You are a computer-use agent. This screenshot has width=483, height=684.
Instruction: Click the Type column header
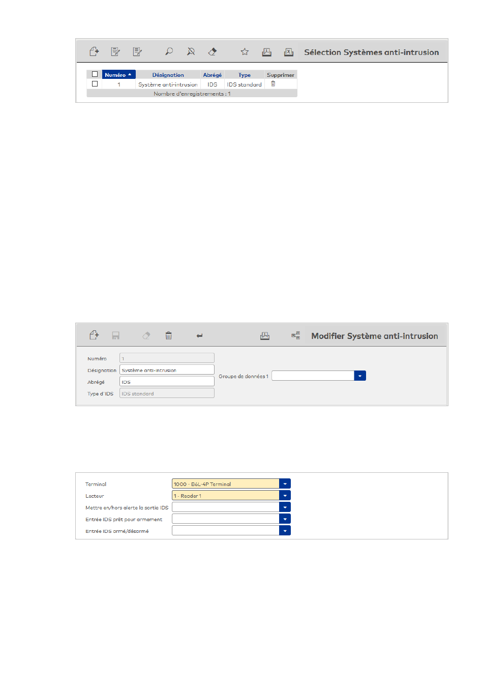tap(244, 75)
